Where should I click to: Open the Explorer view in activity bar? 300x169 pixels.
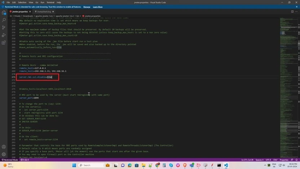click(4, 13)
